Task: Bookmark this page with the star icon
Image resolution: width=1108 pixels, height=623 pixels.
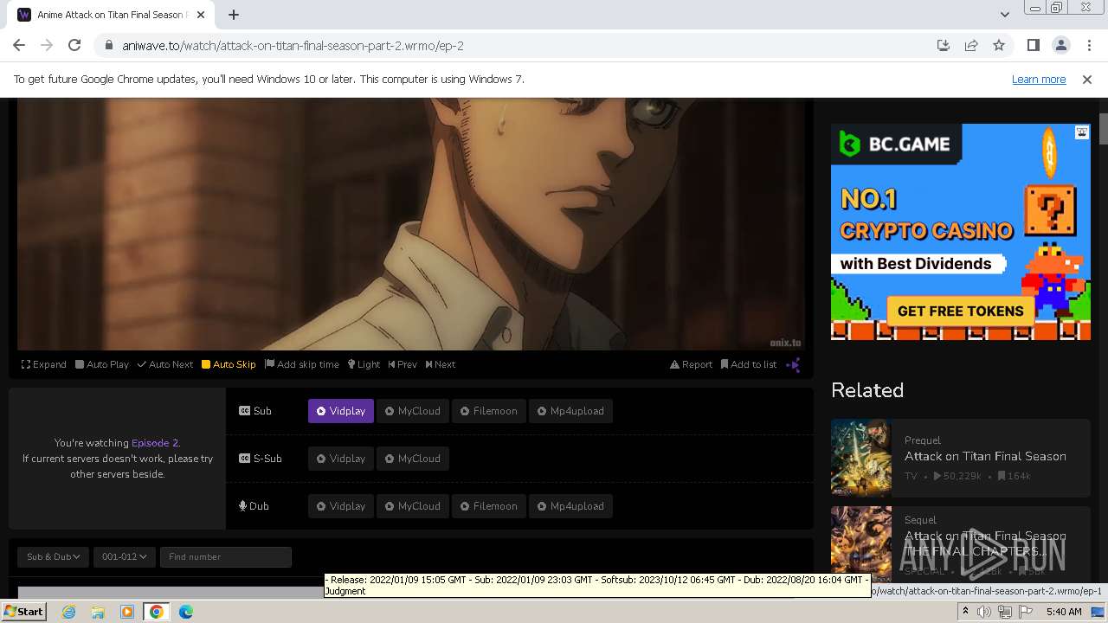Action: click(999, 45)
